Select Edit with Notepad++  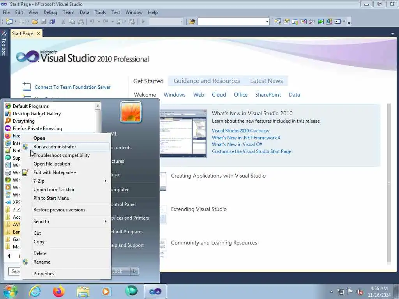tap(65, 172)
